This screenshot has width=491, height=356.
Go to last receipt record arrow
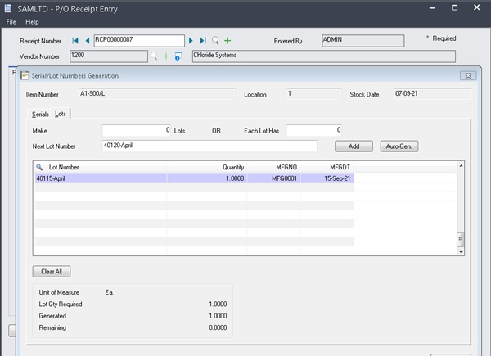click(203, 41)
